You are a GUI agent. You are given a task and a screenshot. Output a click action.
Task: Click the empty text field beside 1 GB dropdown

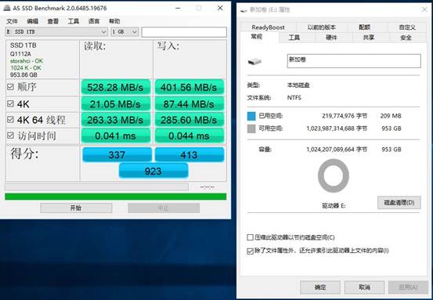coord(184,32)
